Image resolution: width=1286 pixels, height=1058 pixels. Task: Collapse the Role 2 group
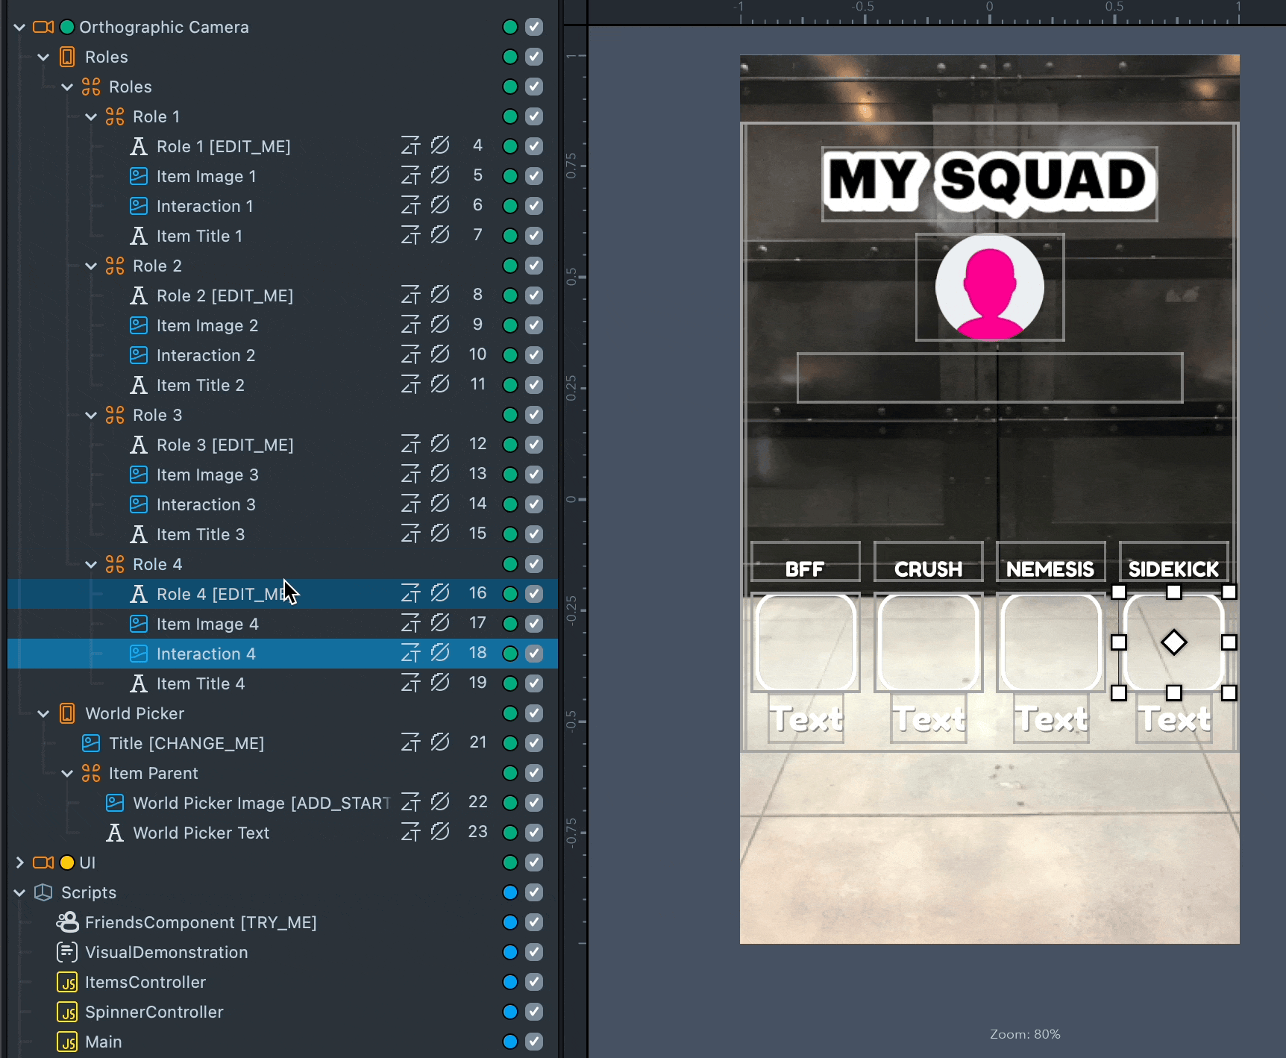tap(91, 266)
